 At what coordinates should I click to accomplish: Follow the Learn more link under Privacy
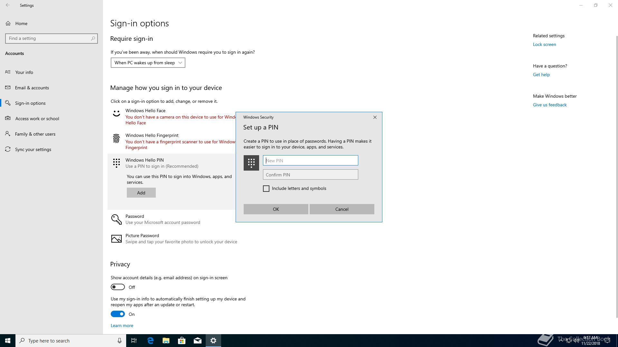pos(122,325)
